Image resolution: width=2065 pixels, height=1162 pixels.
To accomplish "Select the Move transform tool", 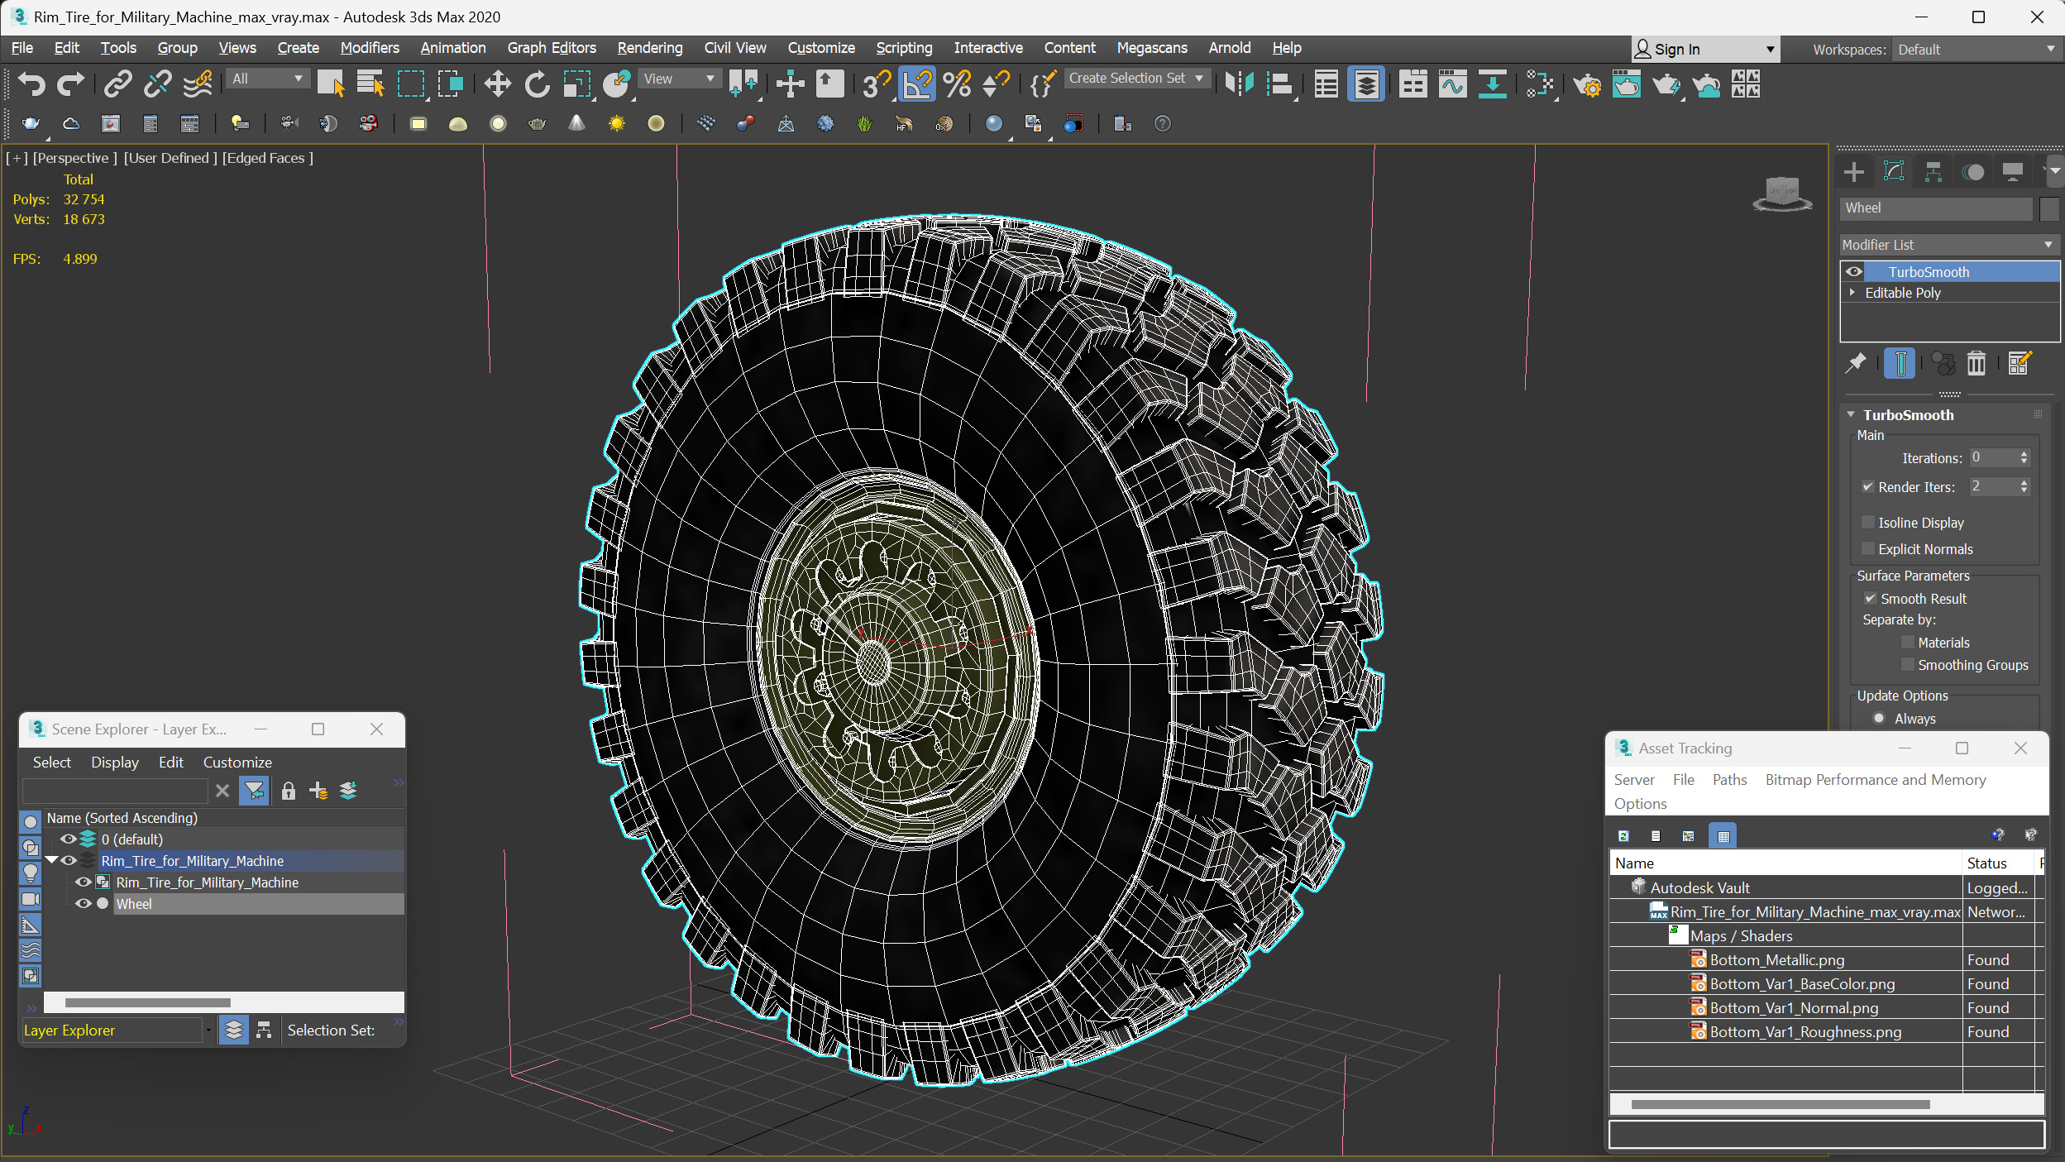I will pyautogui.click(x=497, y=84).
